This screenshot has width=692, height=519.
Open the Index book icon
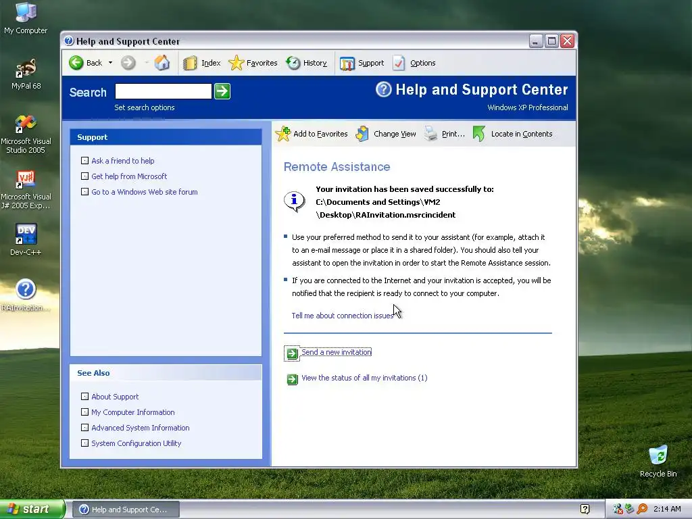(190, 63)
